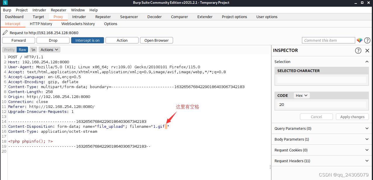Image resolution: width=373 pixels, height=180 pixels.
Task: Switch to the Repeater tool tab
Action: click(x=103, y=17)
